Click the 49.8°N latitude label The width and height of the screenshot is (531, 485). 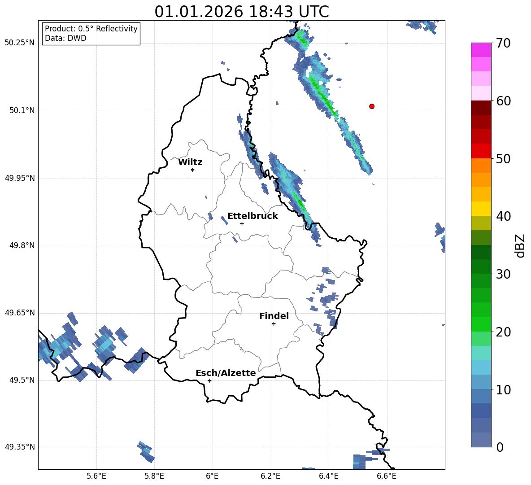pyautogui.click(x=22, y=245)
